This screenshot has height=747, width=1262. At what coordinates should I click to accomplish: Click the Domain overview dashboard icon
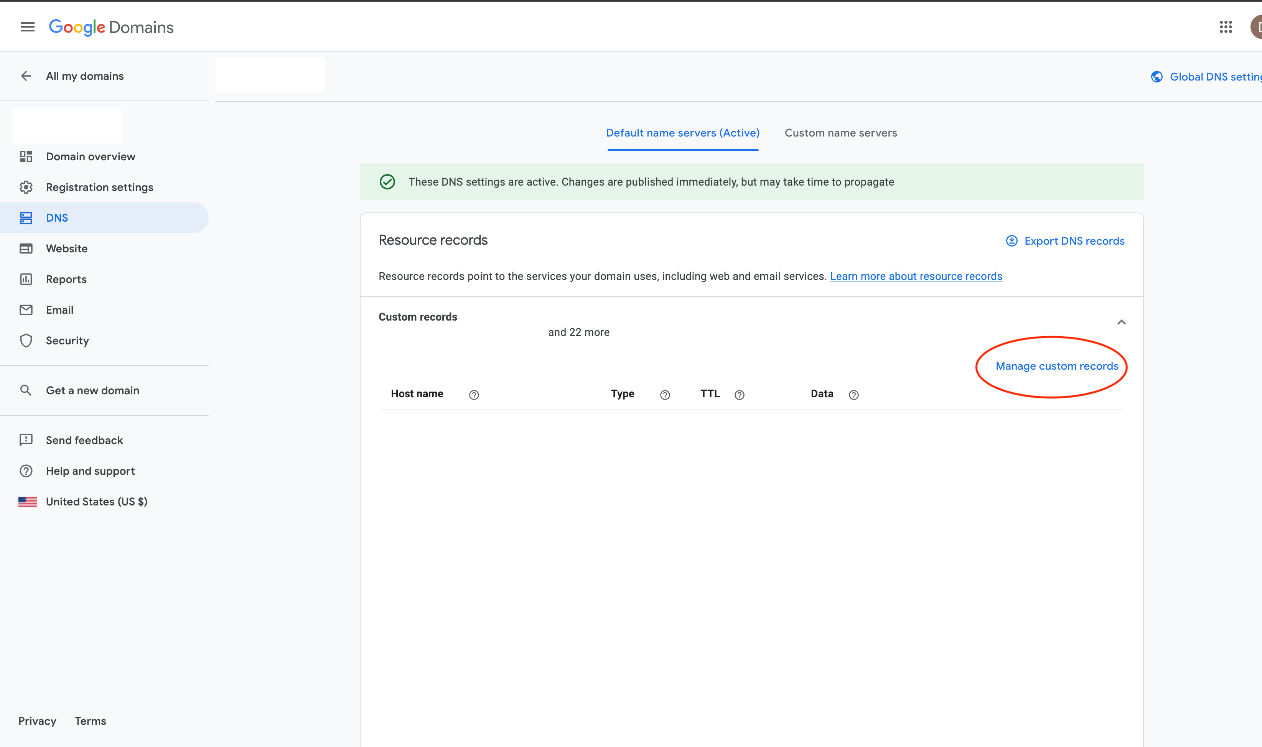tap(26, 156)
